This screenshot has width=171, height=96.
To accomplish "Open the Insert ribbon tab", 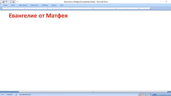I will pos(13,5).
